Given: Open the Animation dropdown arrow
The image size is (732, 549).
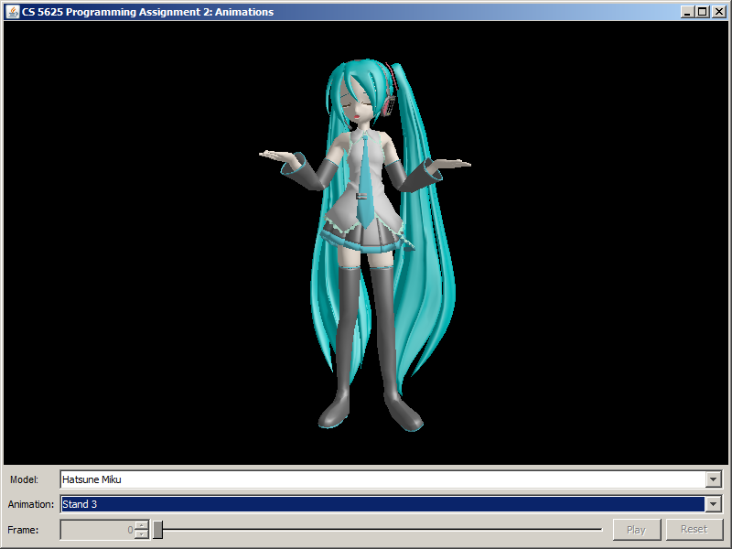Looking at the screenshot, I should tap(713, 504).
